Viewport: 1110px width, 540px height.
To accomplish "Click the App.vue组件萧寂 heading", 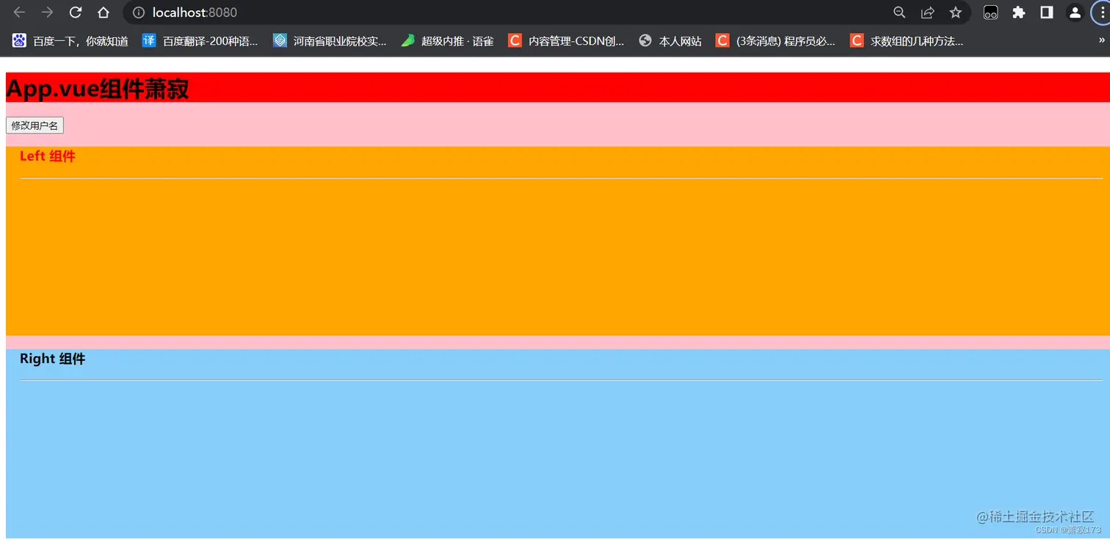I will pyautogui.click(x=97, y=89).
